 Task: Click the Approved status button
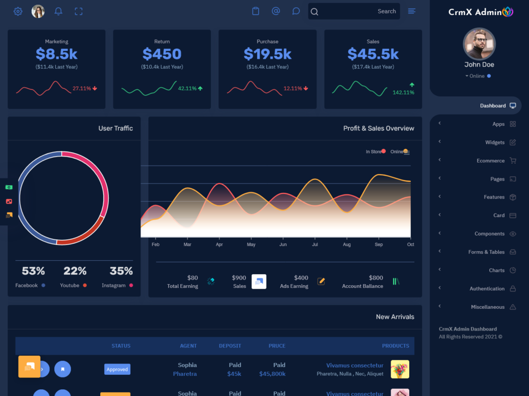coord(117,369)
